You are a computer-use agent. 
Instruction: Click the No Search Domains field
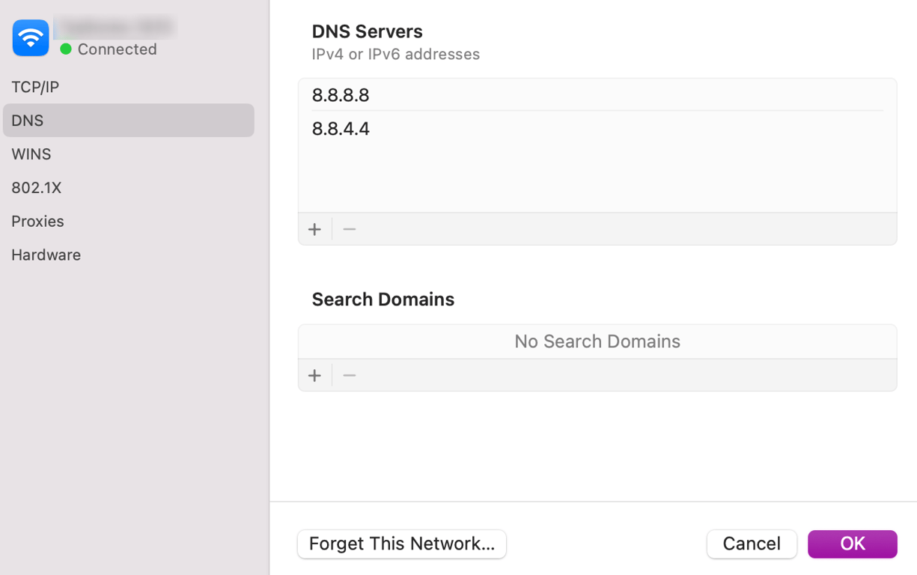(x=597, y=341)
